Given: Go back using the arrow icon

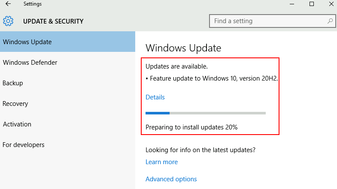Looking at the screenshot, I should [x=8, y=4].
